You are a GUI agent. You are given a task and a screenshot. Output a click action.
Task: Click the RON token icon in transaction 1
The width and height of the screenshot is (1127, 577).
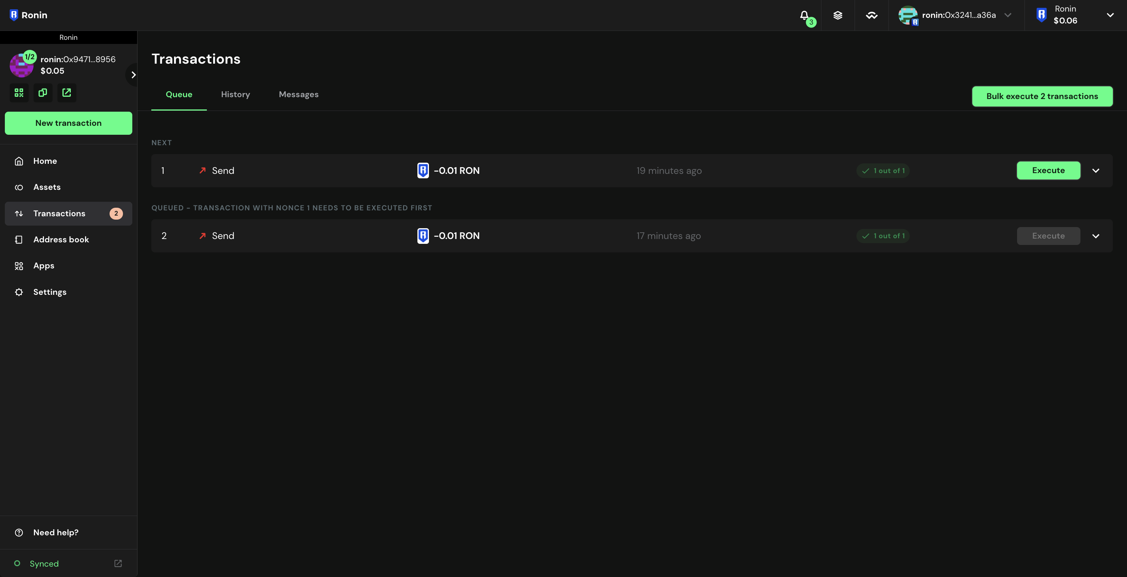423,170
